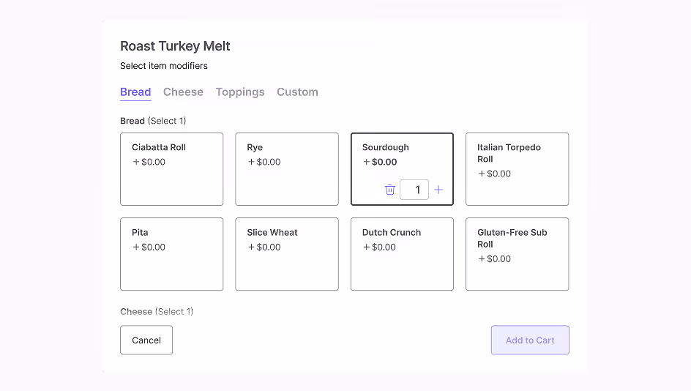Select the Sourdough bread card
691x391 pixels.
click(402, 169)
